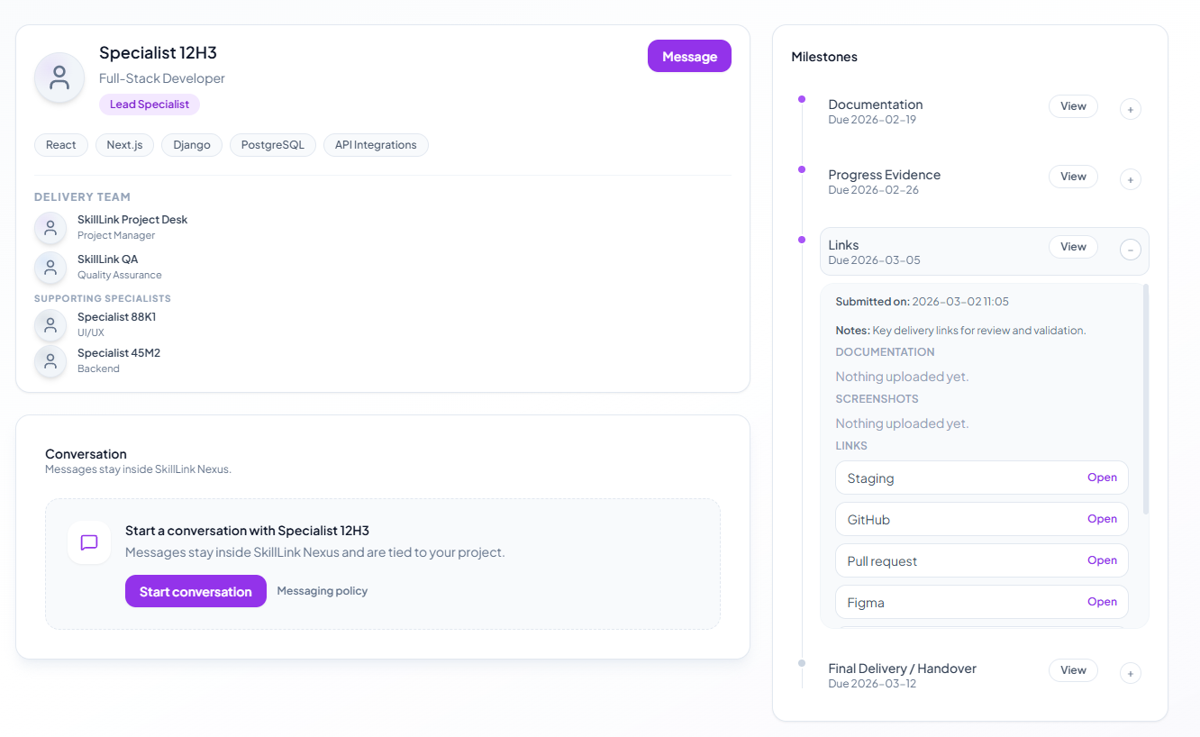The width and height of the screenshot is (1200, 737).
Task: Click the Message button
Action: coord(689,55)
